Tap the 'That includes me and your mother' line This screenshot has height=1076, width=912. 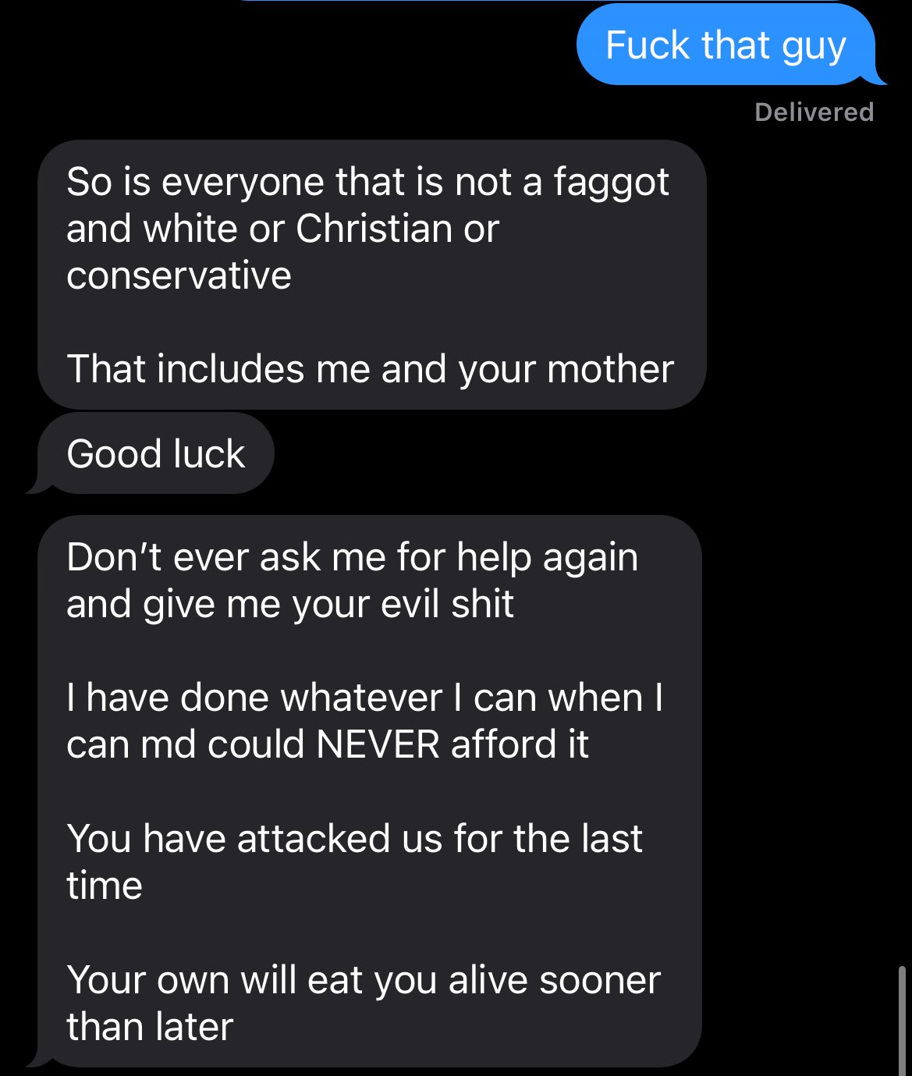(x=370, y=369)
